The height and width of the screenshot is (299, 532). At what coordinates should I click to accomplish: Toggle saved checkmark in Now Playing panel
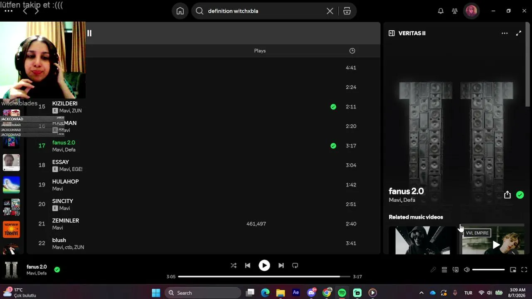(520, 195)
